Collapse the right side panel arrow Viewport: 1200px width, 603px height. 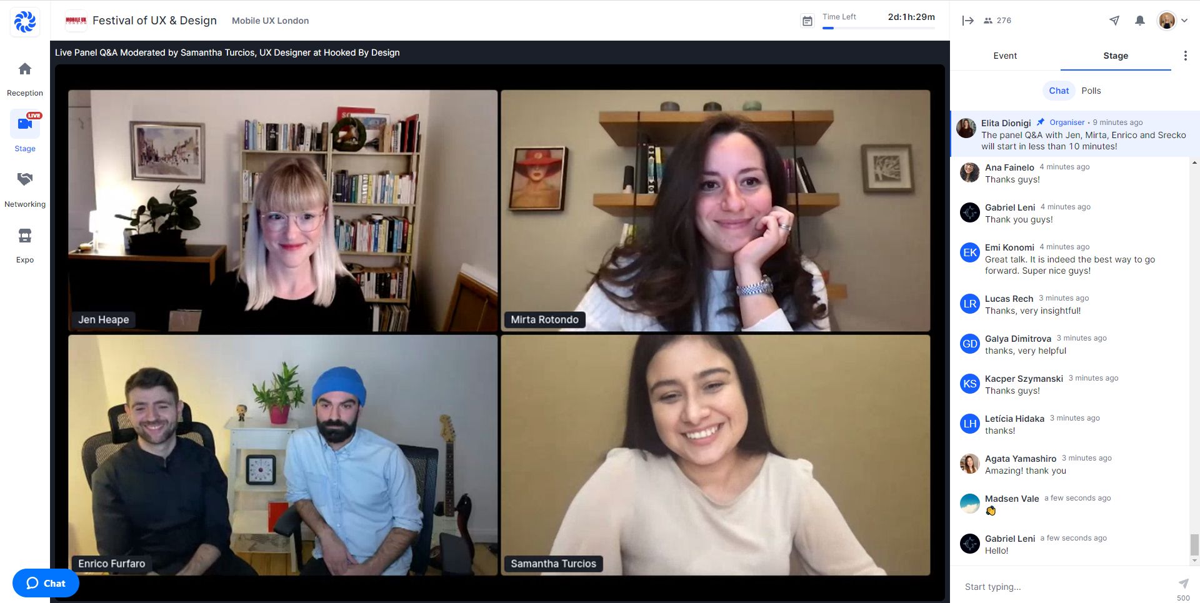[x=967, y=21]
